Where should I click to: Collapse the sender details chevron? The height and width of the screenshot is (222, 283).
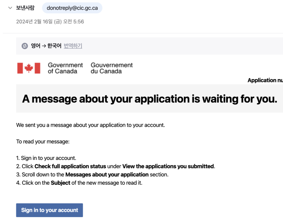10,8
